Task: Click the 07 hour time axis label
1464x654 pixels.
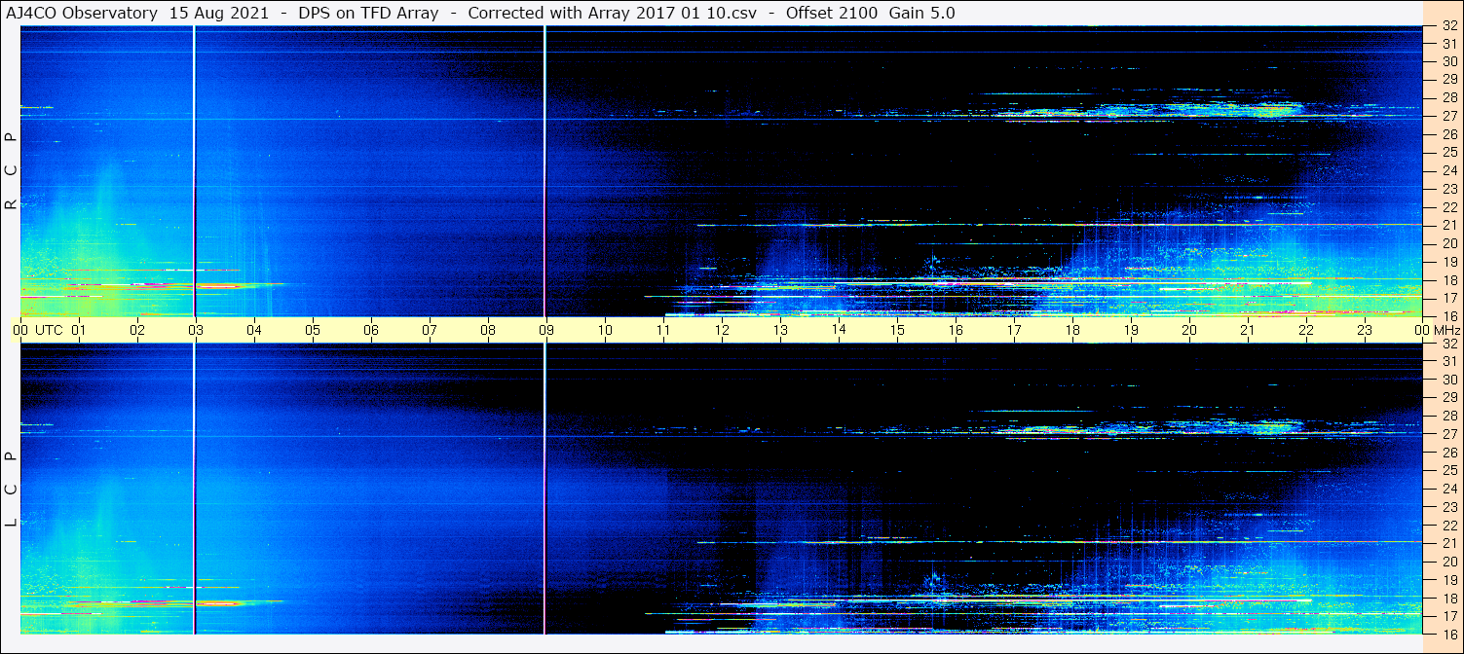Action: tap(429, 330)
